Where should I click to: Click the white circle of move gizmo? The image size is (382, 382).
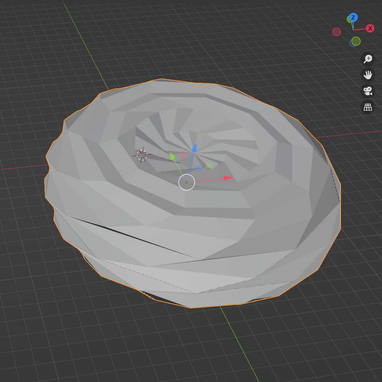[187, 182]
